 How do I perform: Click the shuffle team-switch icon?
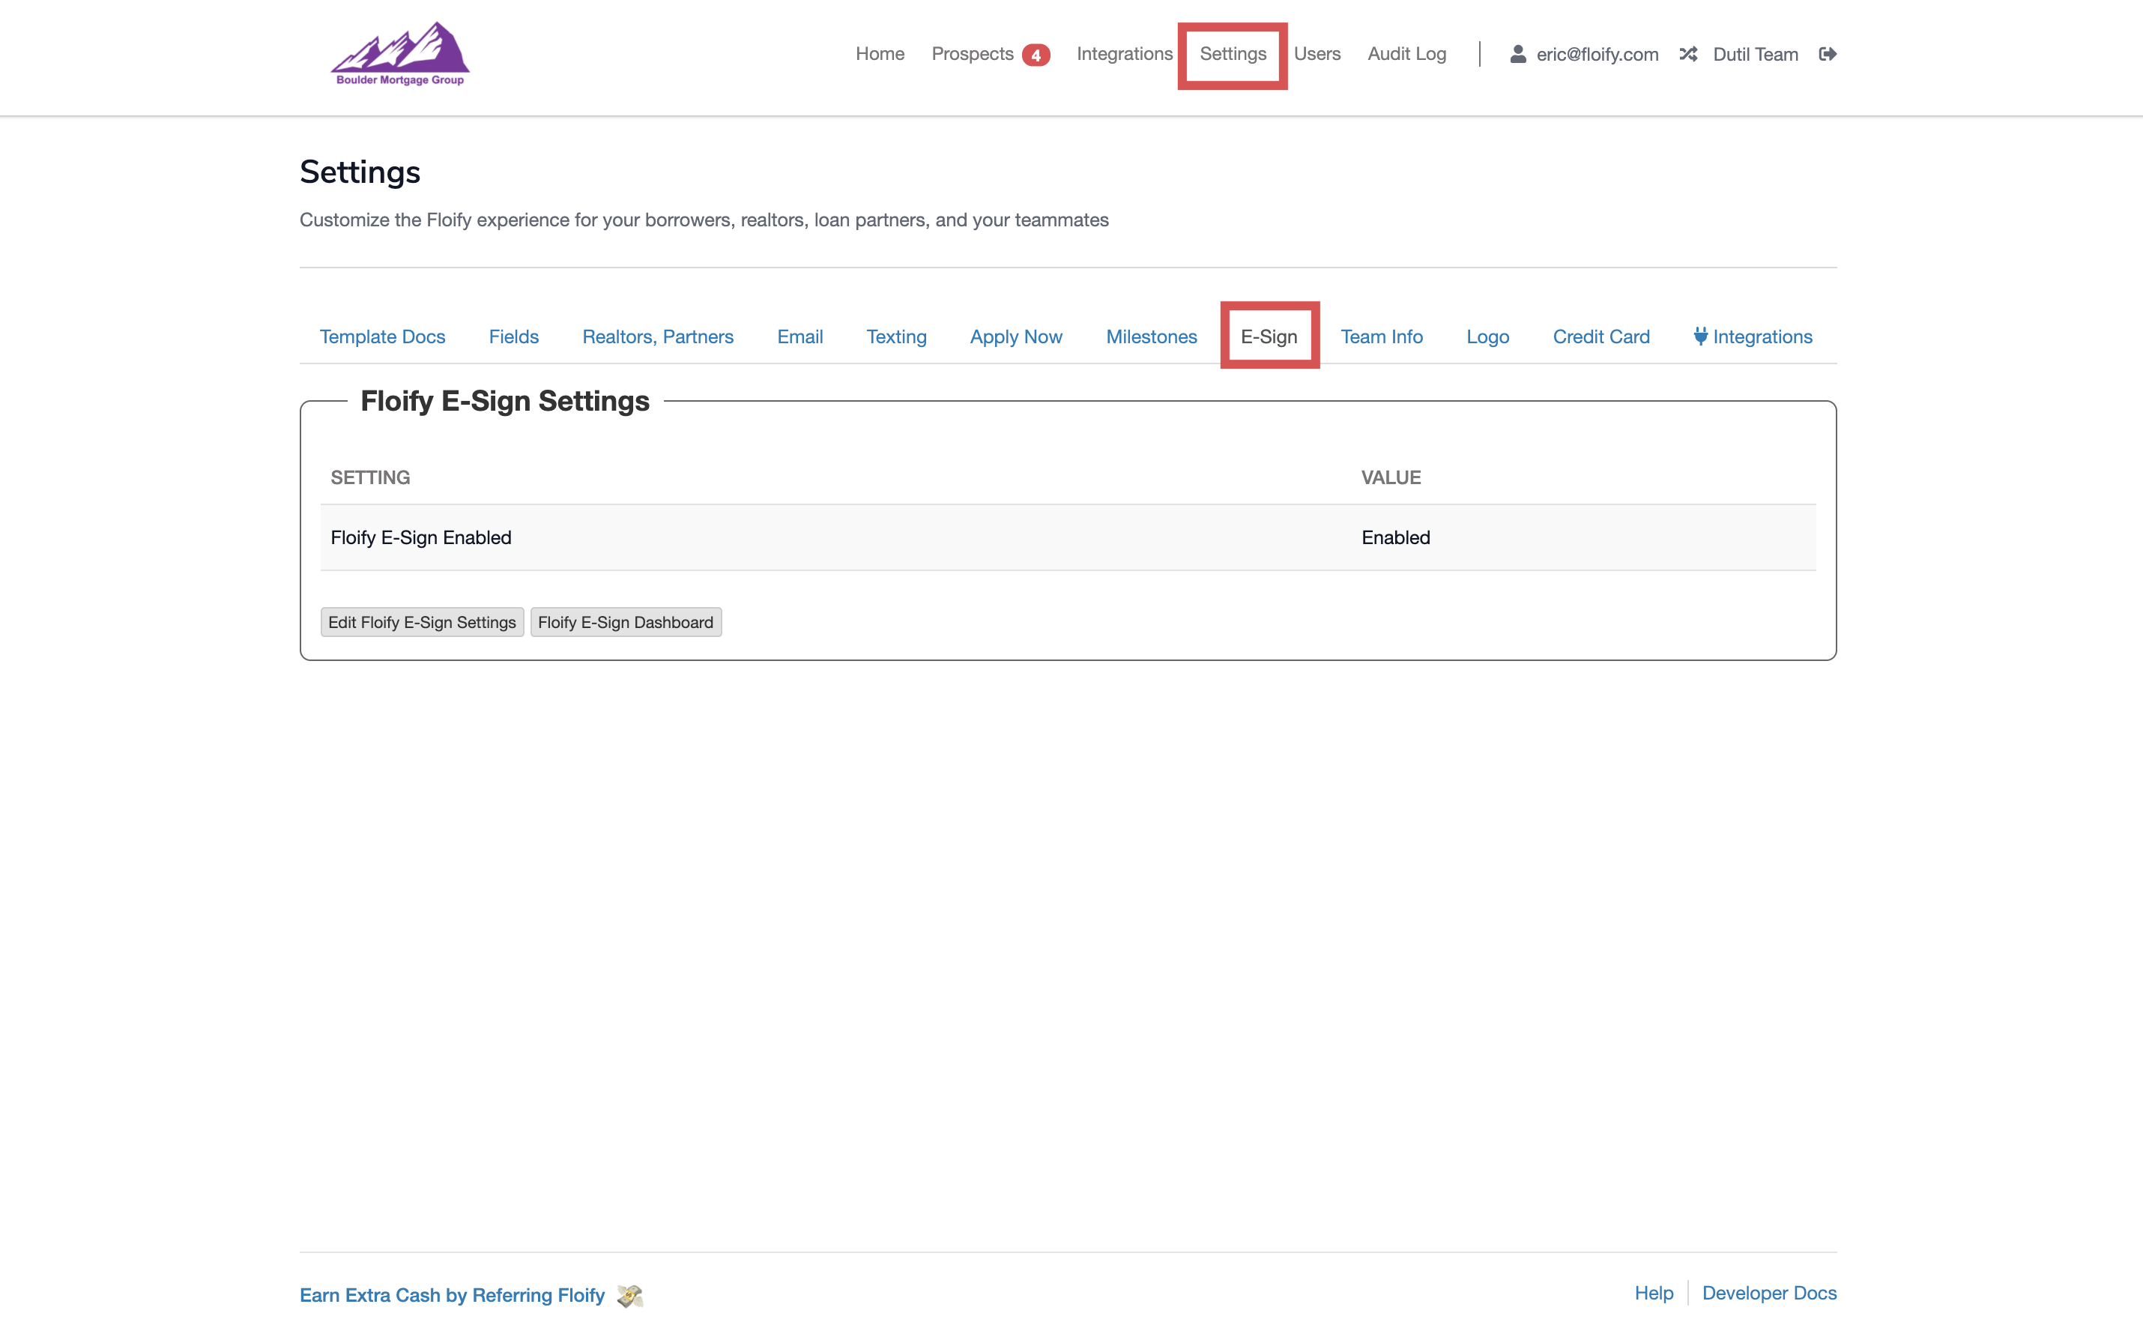(1688, 54)
